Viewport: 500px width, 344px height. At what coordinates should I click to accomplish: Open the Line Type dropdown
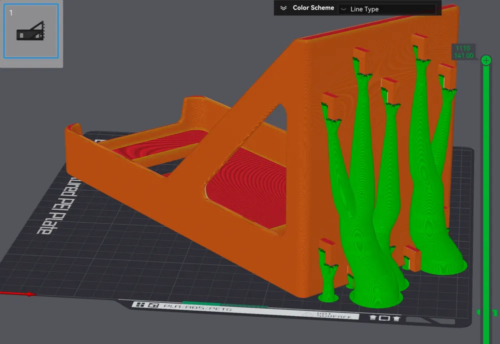389,8
